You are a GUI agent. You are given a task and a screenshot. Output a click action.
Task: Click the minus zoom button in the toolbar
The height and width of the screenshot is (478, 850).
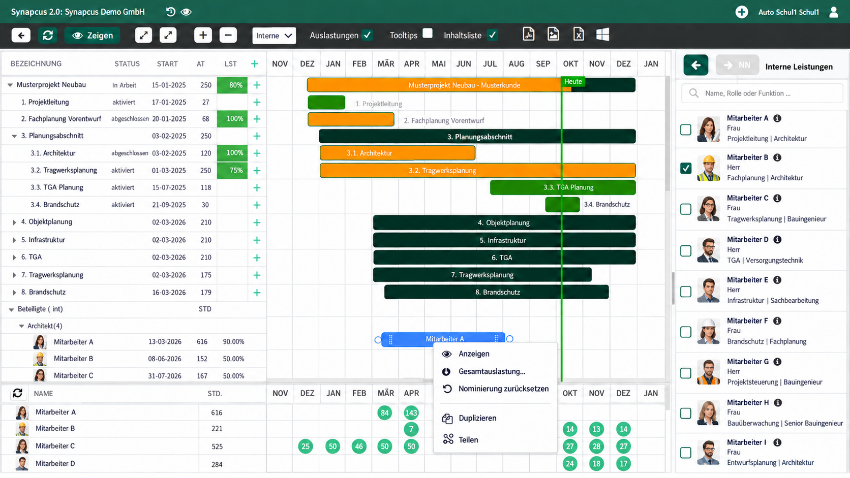(228, 35)
